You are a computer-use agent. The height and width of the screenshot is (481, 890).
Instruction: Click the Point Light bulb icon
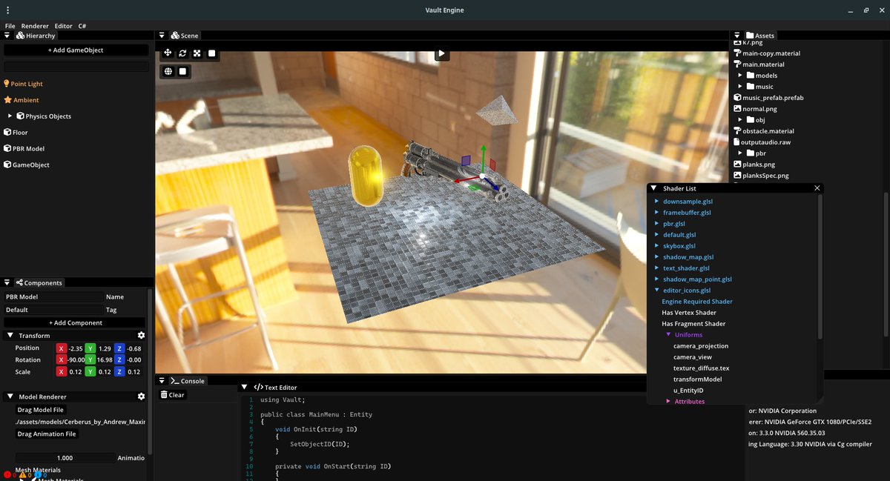(x=7, y=84)
